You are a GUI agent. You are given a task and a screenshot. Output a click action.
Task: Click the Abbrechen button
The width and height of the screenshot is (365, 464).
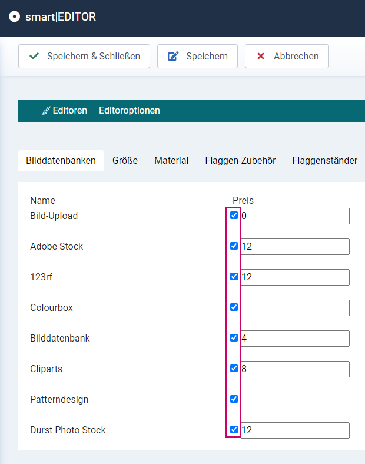pos(287,56)
